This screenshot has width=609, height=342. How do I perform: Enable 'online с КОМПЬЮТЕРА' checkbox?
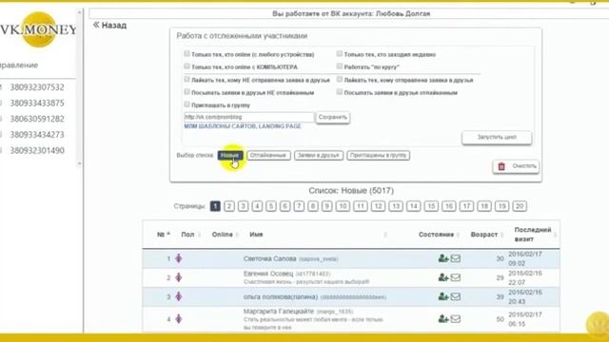187,66
